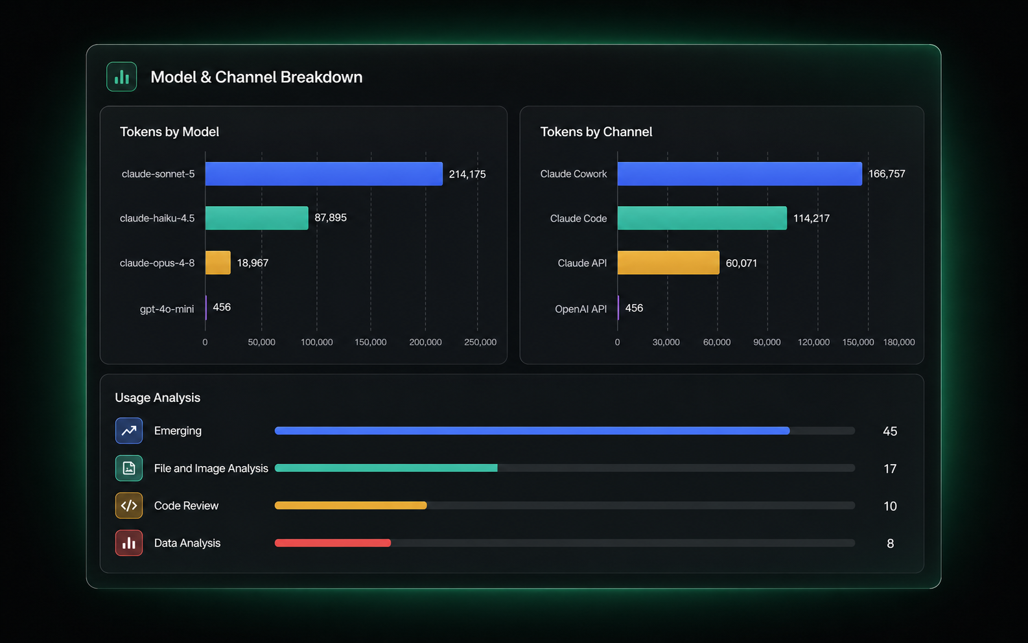Click the value 214,175
The height and width of the screenshot is (643, 1028).
click(x=467, y=174)
